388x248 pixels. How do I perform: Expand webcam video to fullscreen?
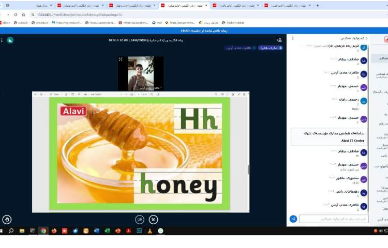(121, 59)
